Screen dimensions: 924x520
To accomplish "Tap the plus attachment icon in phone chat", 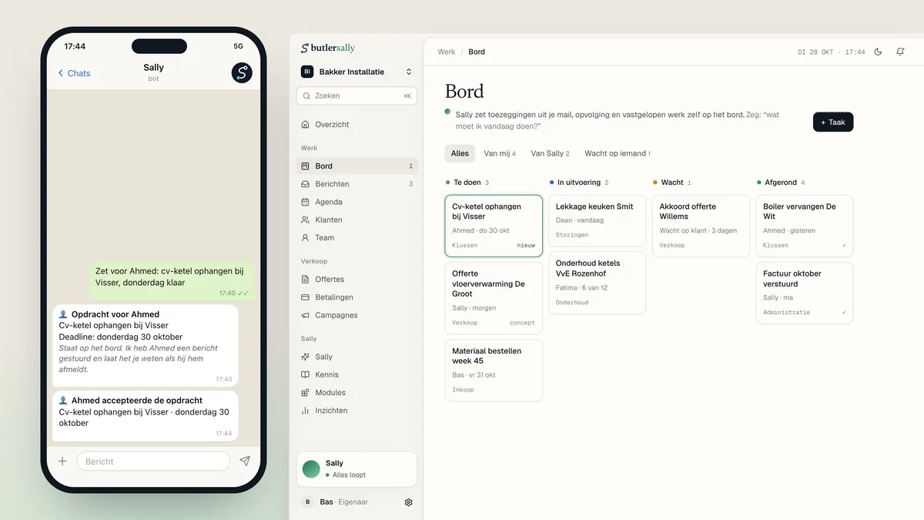I will point(62,461).
